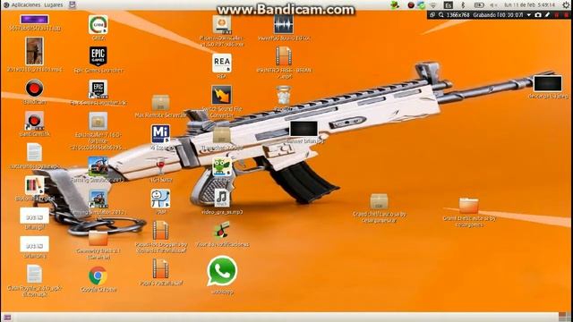Open the Wi-Fi network indicator
The image size is (573, 322).
(x=433, y=5)
